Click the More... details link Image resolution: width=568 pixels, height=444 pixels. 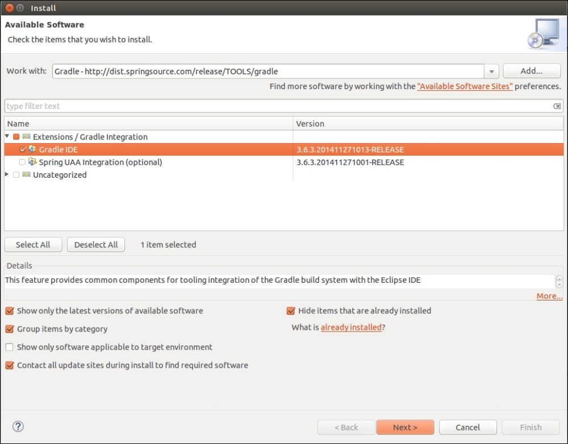coord(549,296)
